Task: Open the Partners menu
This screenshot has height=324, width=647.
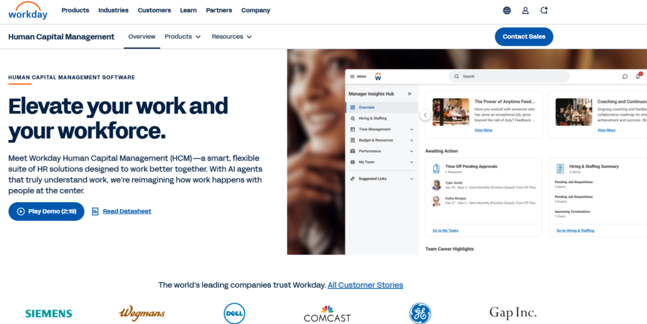Action: pyautogui.click(x=219, y=10)
